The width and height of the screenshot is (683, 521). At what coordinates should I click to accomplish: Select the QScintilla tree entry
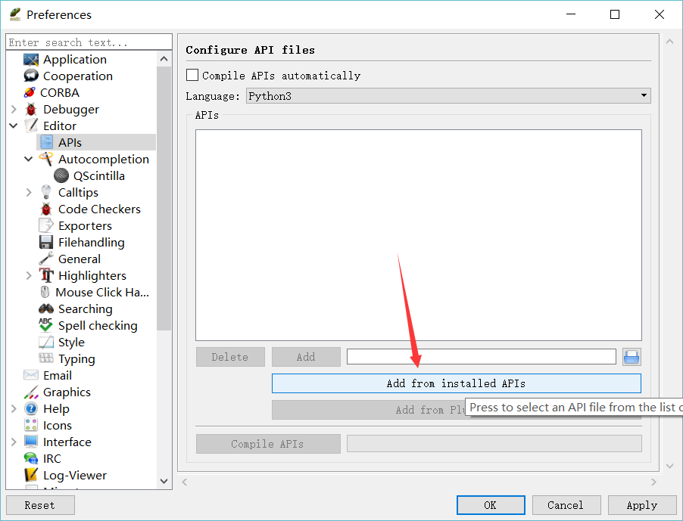point(98,176)
